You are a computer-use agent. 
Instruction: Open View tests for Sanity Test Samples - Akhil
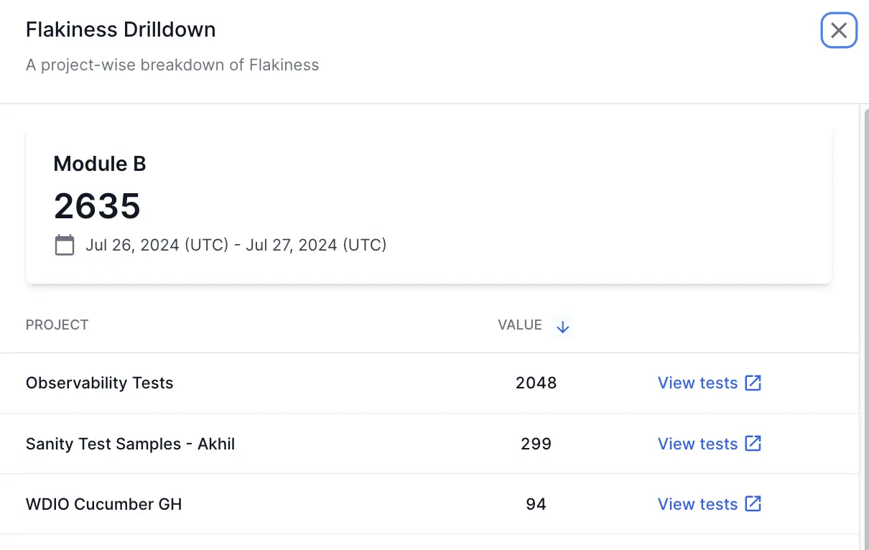[x=697, y=444]
